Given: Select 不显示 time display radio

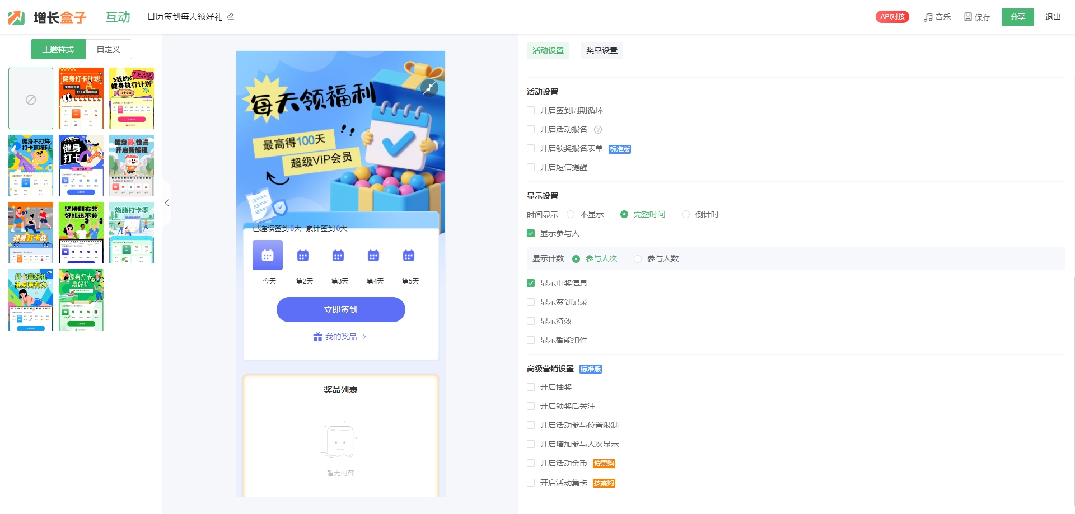Looking at the screenshot, I should pyautogui.click(x=571, y=214).
